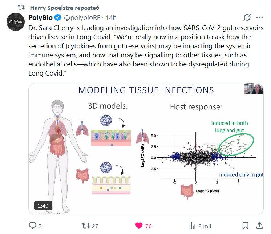Unlike the post via heart icon
The image size is (271, 234).
tap(139, 226)
